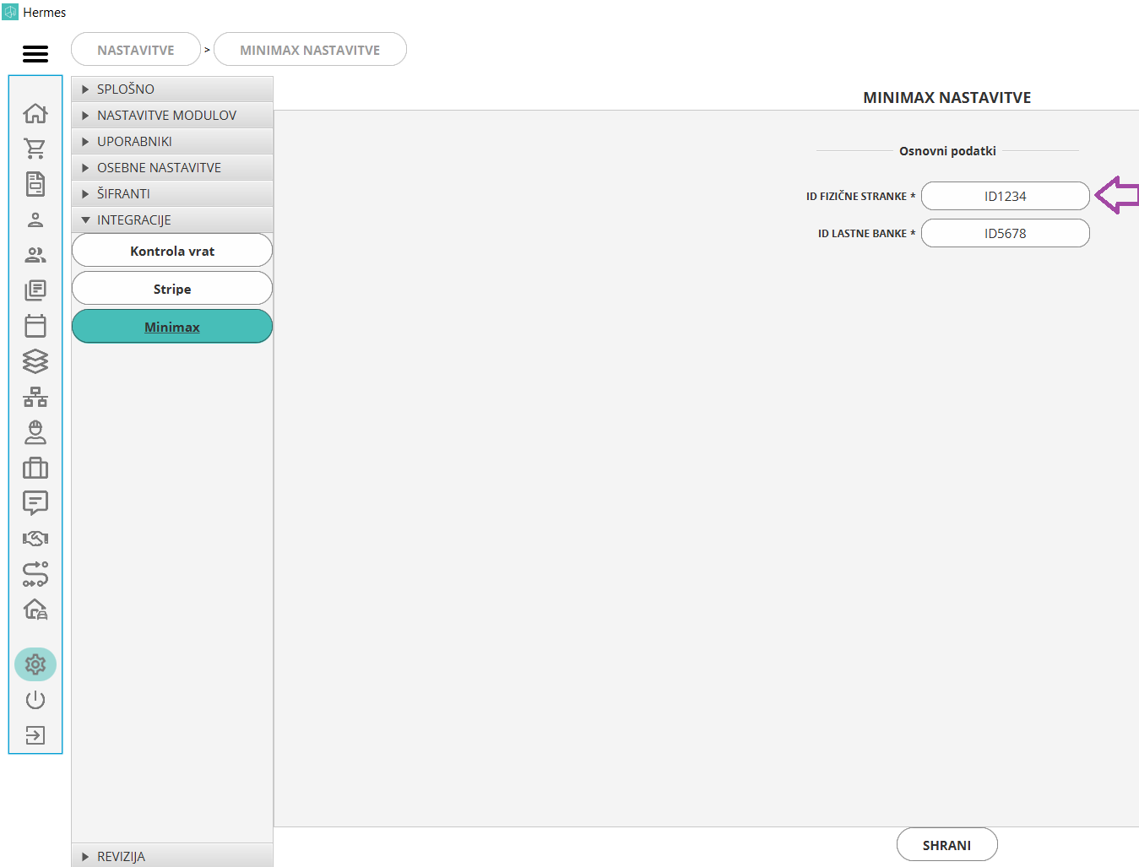Click the logout exit arrow icon
This screenshot has width=1139, height=867.
click(35, 735)
